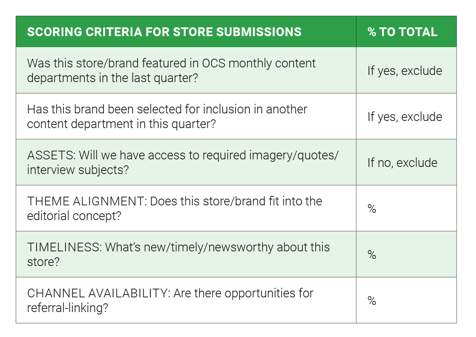Screen dimensions: 476x337
Task: Click the words 'THEME ALIGNMENT' label
Action: click(x=87, y=201)
